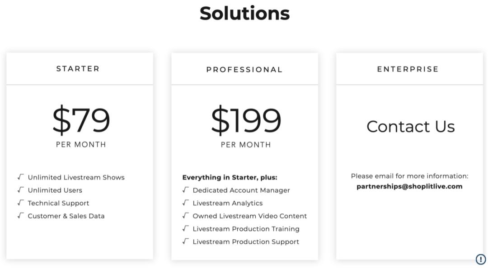Click checkmark beside Unlimited Livestream Shows
488x270 pixels.
[x=20, y=177]
